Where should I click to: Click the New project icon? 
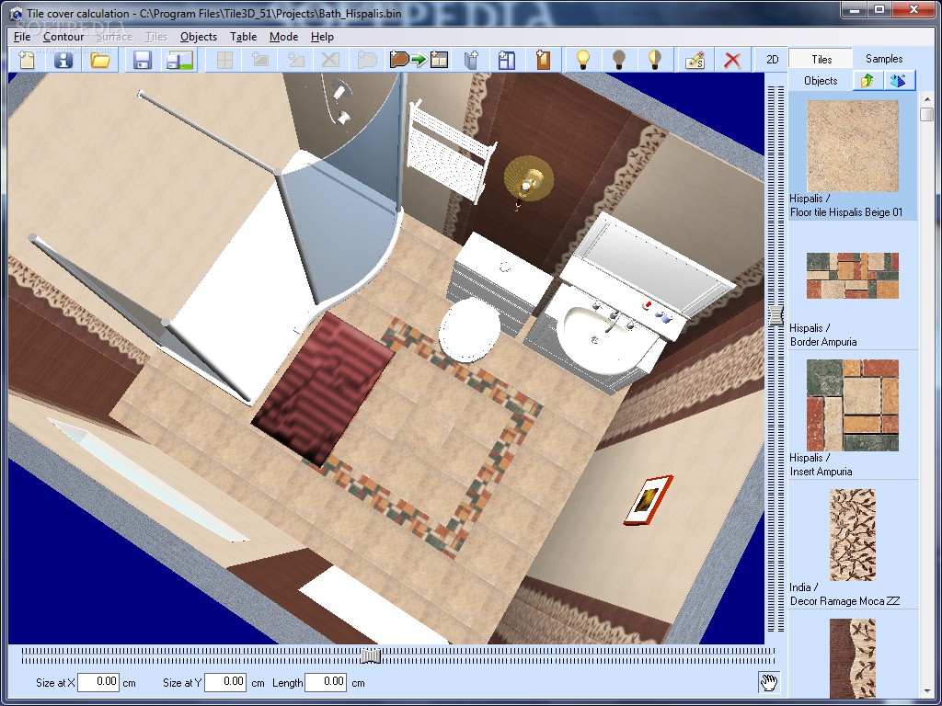[x=27, y=60]
